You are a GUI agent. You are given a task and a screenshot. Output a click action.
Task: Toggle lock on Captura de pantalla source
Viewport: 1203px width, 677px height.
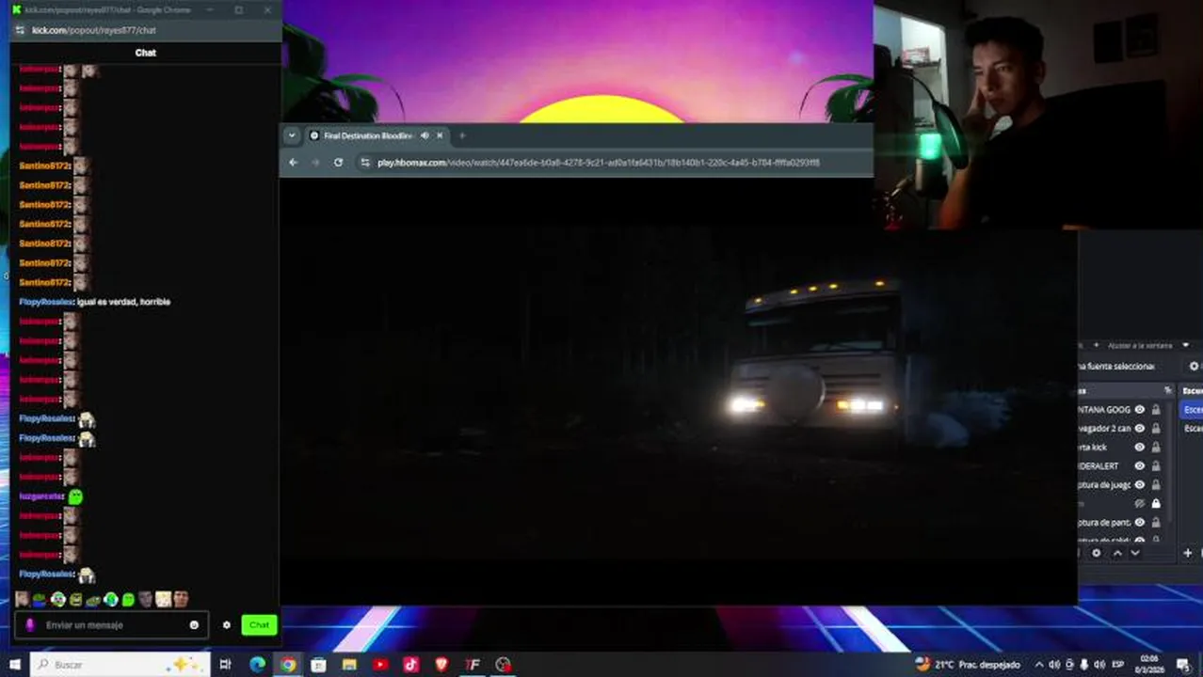(x=1156, y=523)
